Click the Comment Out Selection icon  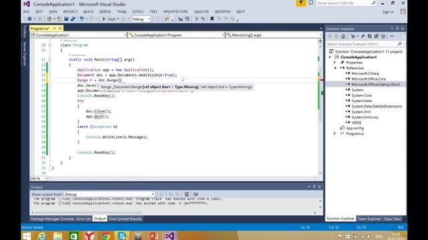196,19
